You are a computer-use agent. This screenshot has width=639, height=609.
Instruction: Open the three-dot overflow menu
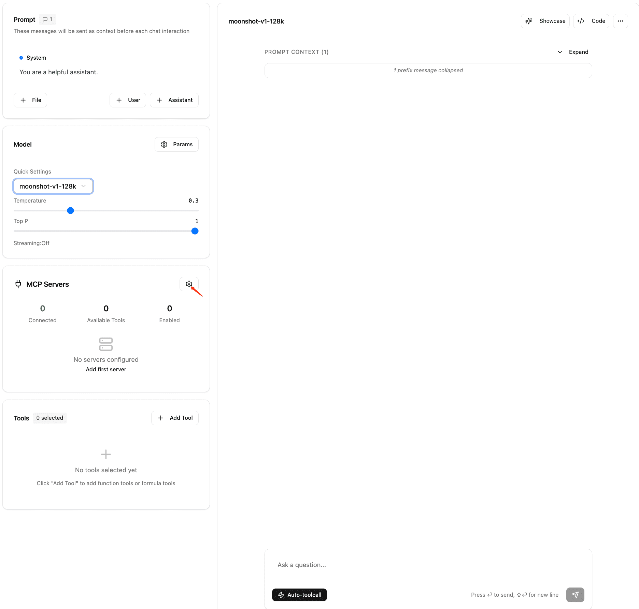tap(621, 21)
